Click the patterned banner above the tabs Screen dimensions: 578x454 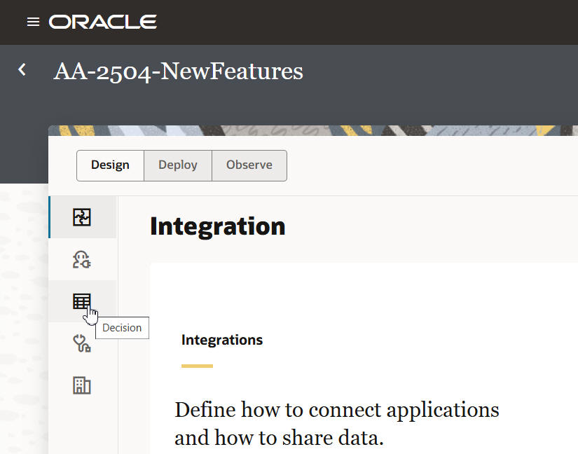315,130
